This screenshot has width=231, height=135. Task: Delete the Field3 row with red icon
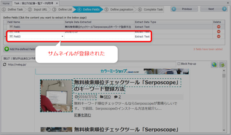(219, 36)
